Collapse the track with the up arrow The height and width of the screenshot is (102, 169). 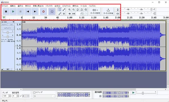click(2, 69)
